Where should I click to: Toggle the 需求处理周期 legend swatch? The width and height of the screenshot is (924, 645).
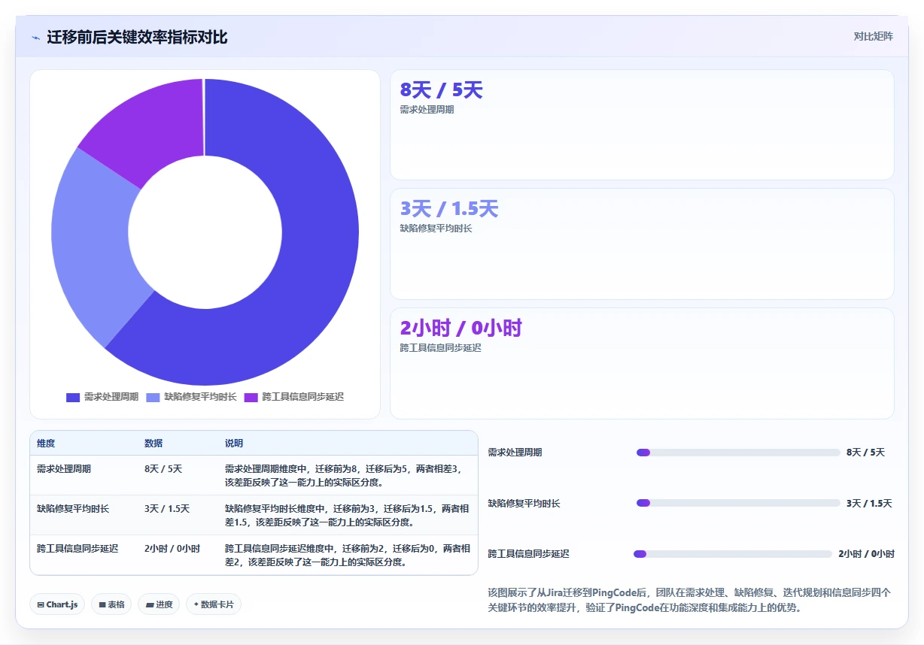click(x=73, y=397)
